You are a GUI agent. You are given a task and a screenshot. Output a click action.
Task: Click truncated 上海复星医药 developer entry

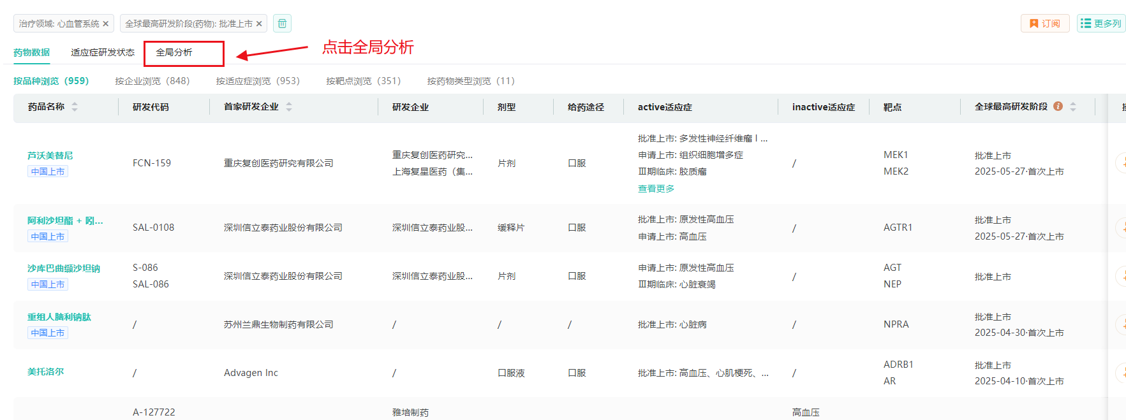pyautogui.click(x=433, y=171)
